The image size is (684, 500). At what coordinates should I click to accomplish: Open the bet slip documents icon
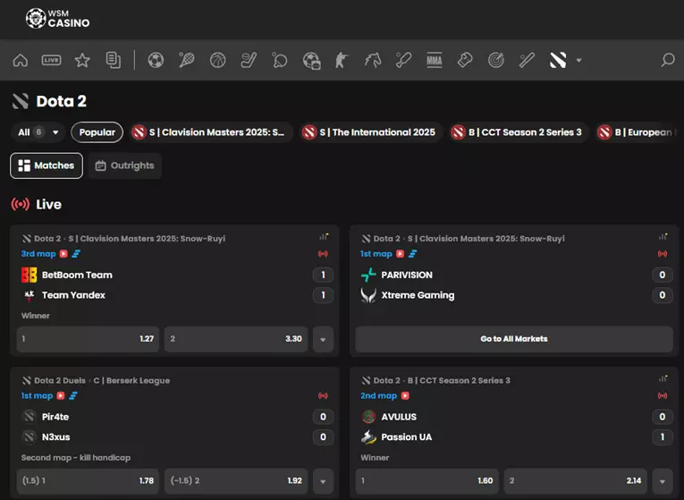tap(113, 60)
